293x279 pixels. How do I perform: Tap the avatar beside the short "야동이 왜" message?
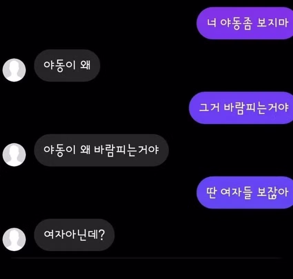tap(14, 70)
